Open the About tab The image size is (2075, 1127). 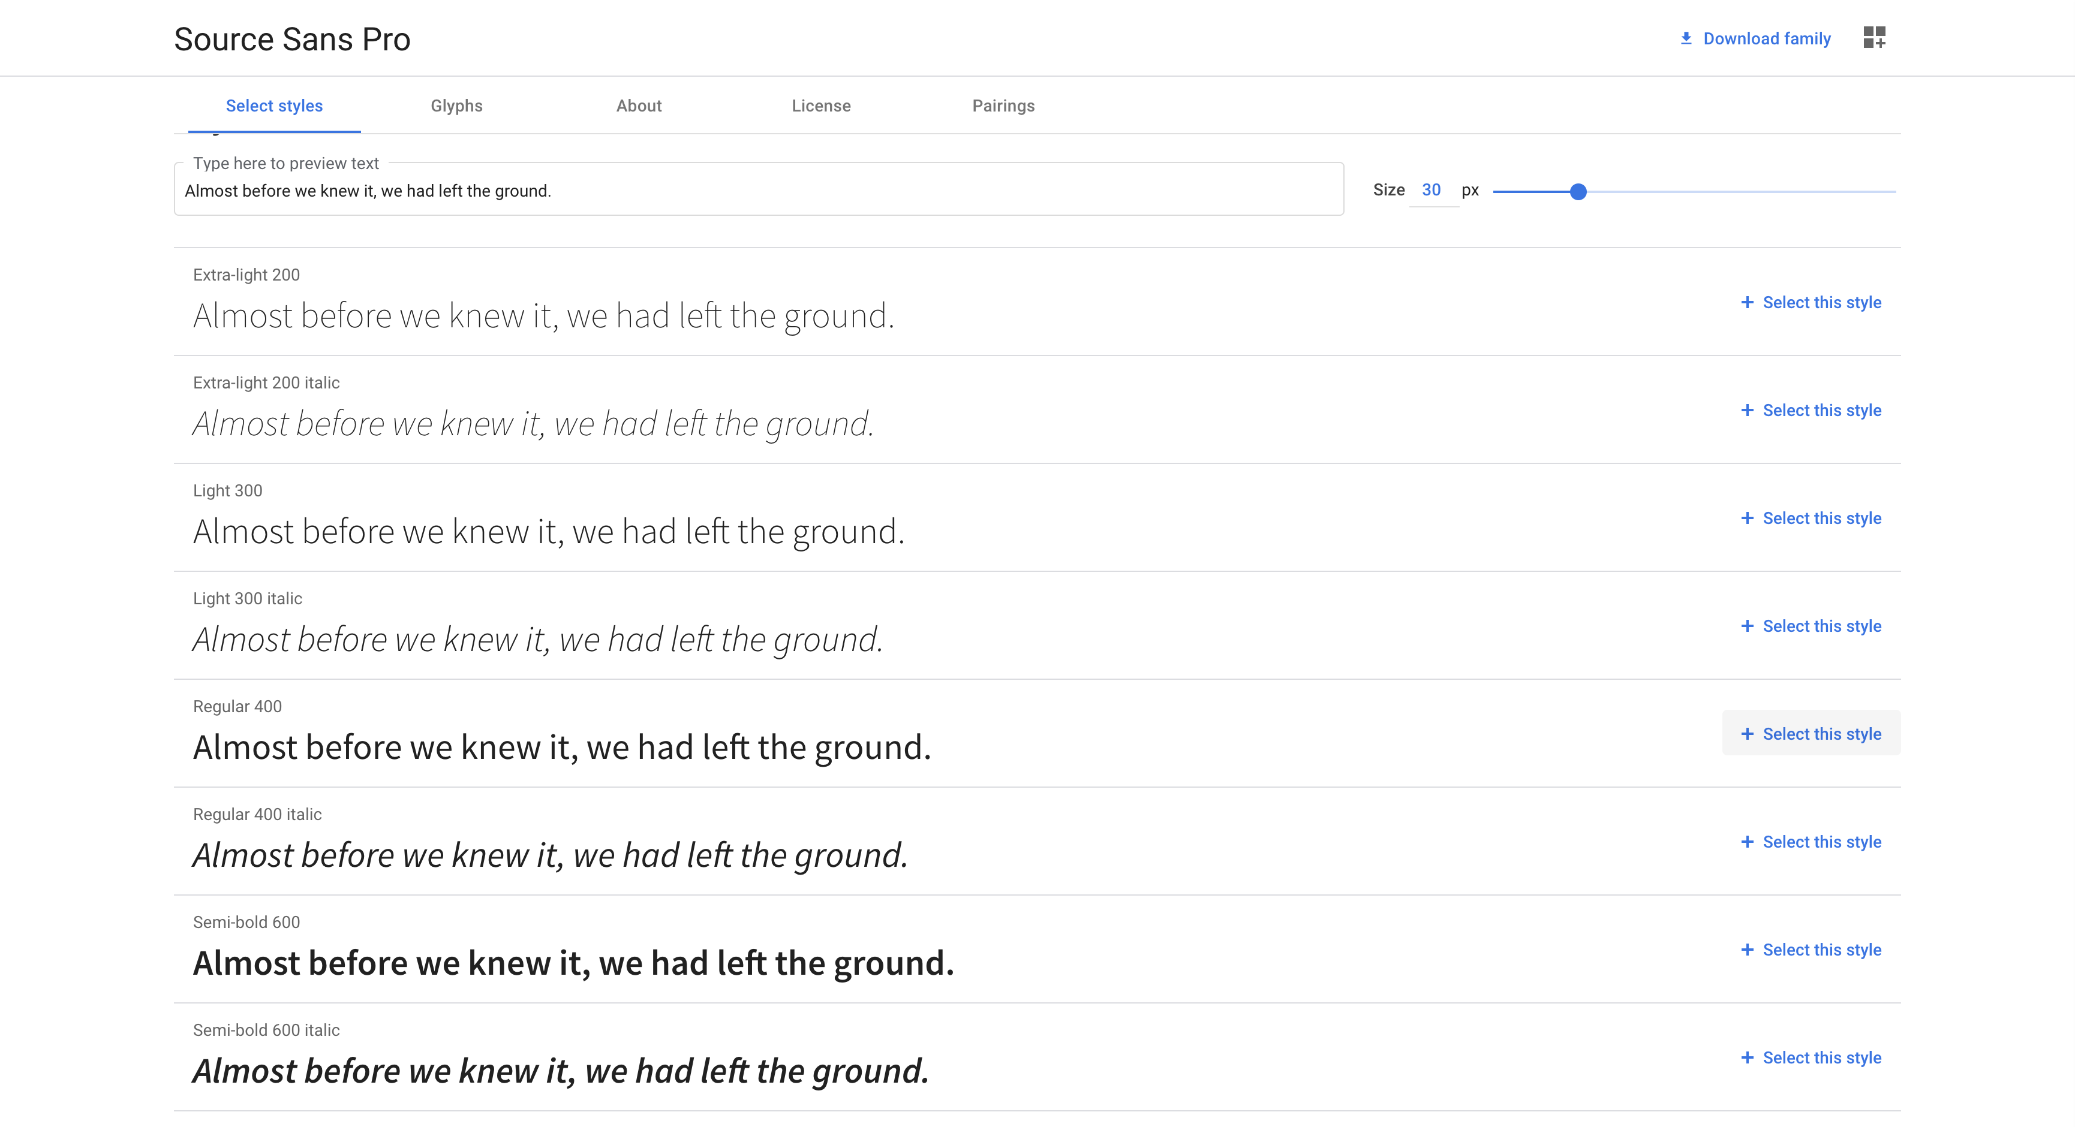coord(639,106)
